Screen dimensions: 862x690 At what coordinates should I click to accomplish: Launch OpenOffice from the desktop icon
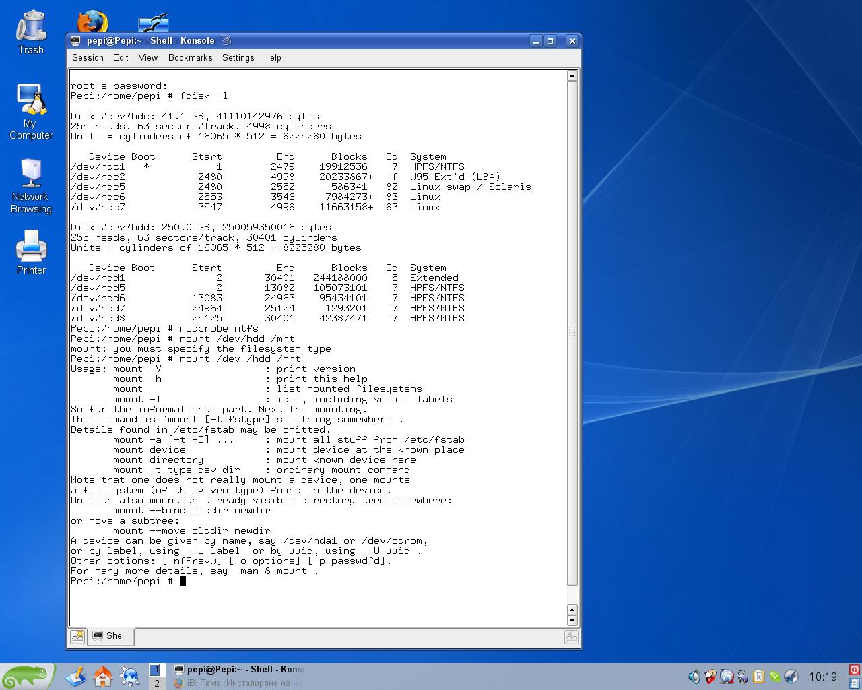(154, 23)
